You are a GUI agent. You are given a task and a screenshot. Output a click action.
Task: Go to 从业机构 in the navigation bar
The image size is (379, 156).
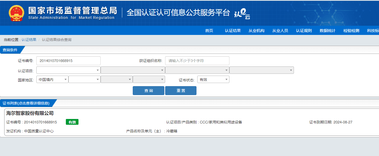click(257, 31)
